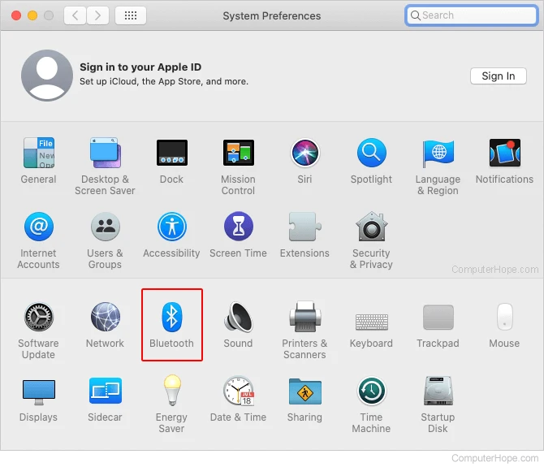Click the 'System Preferences' window title

pyautogui.click(x=272, y=15)
